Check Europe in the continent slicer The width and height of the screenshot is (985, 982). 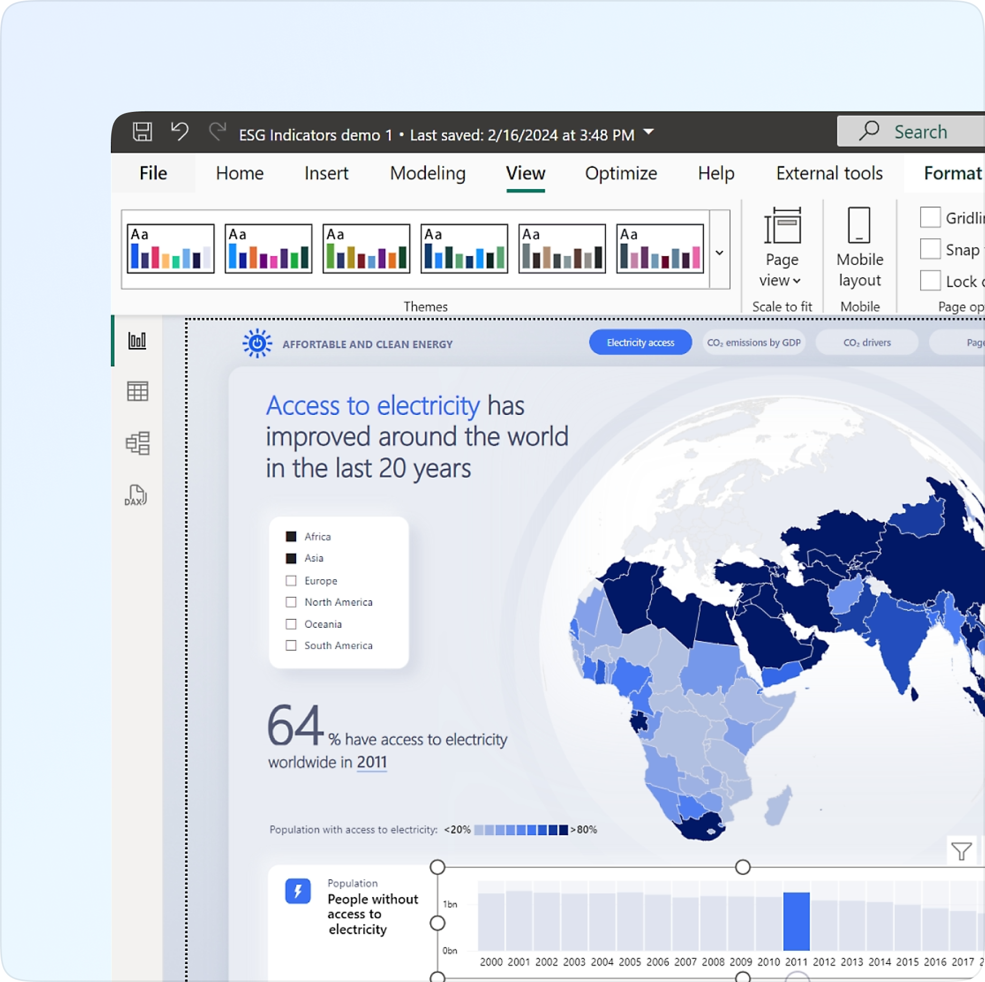pyautogui.click(x=291, y=581)
